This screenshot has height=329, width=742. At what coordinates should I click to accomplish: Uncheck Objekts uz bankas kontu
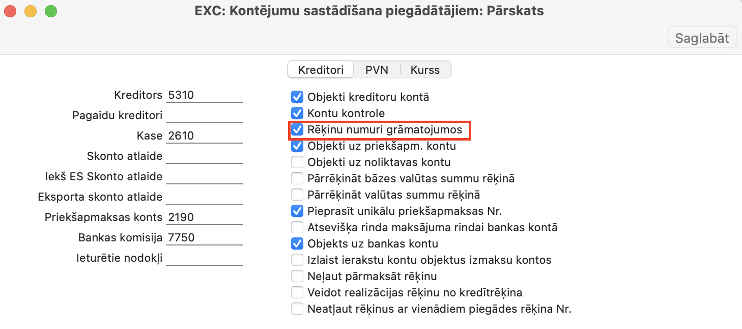coord(297,243)
